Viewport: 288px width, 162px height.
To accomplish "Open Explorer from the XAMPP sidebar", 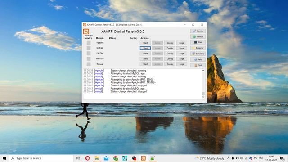I will [x=198, y=48].
